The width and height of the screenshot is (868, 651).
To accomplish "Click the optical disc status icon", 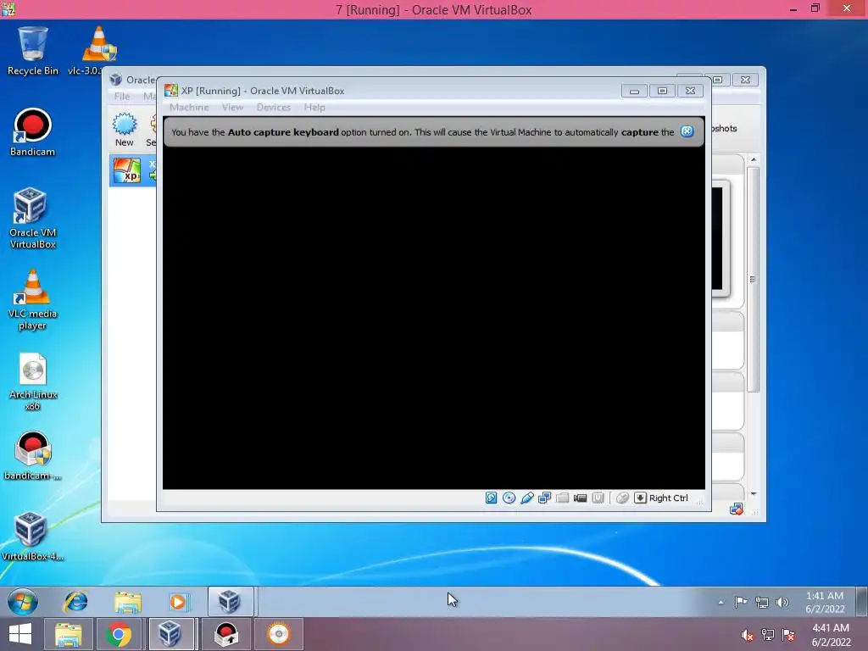I will pos(509,498).
